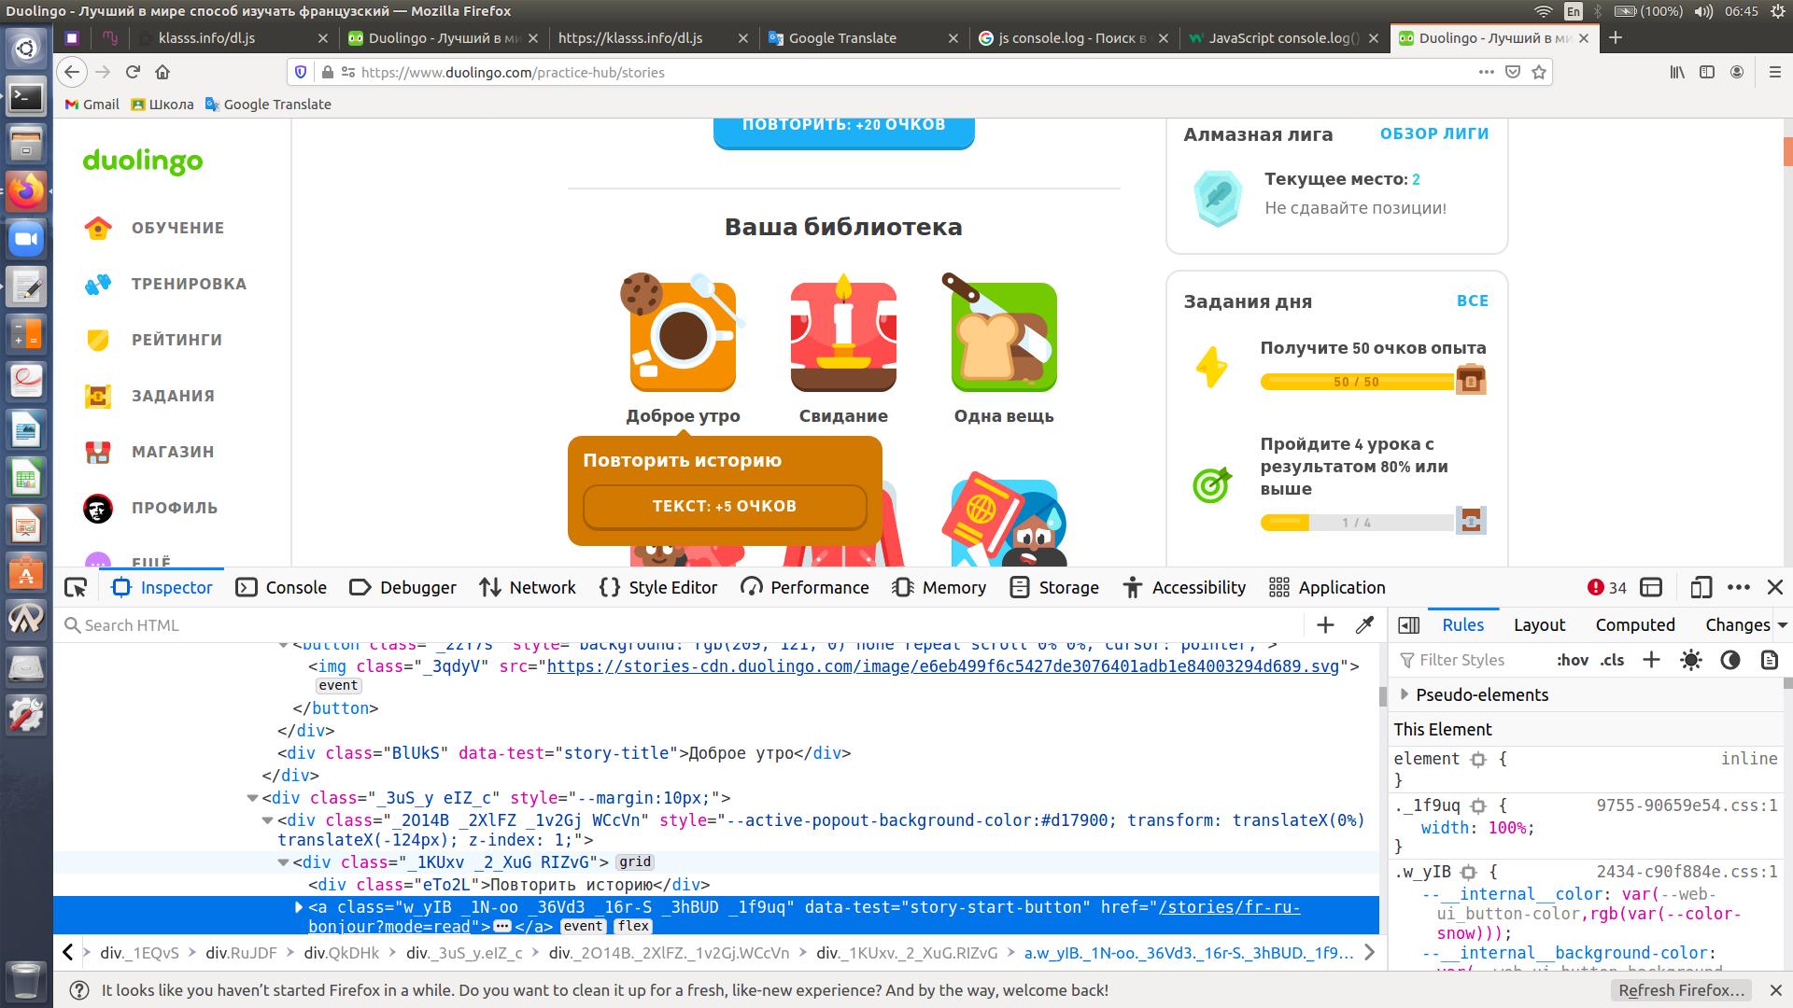Screen dimensions: 1793x1008
Task: Click the eyedropper color grabber icon
Action: point(1364,625)
